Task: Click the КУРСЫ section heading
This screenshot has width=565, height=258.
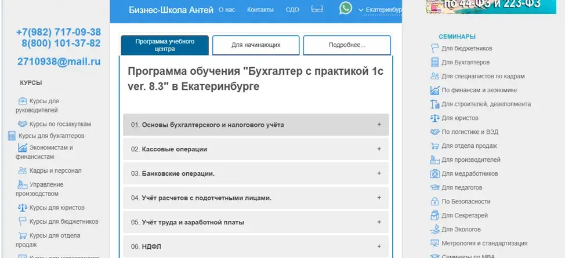Action: pyautogui.click(x=31, y=82)
